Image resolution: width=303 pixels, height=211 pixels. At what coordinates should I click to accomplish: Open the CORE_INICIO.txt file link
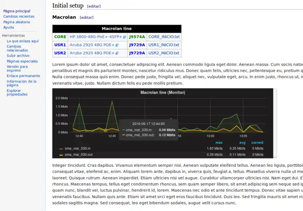[x=164, y=37]
